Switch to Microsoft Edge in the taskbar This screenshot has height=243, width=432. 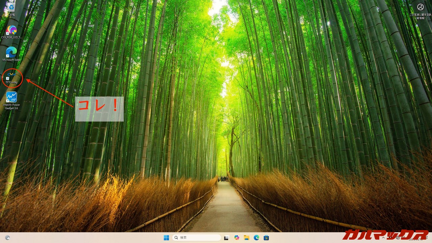256,238
